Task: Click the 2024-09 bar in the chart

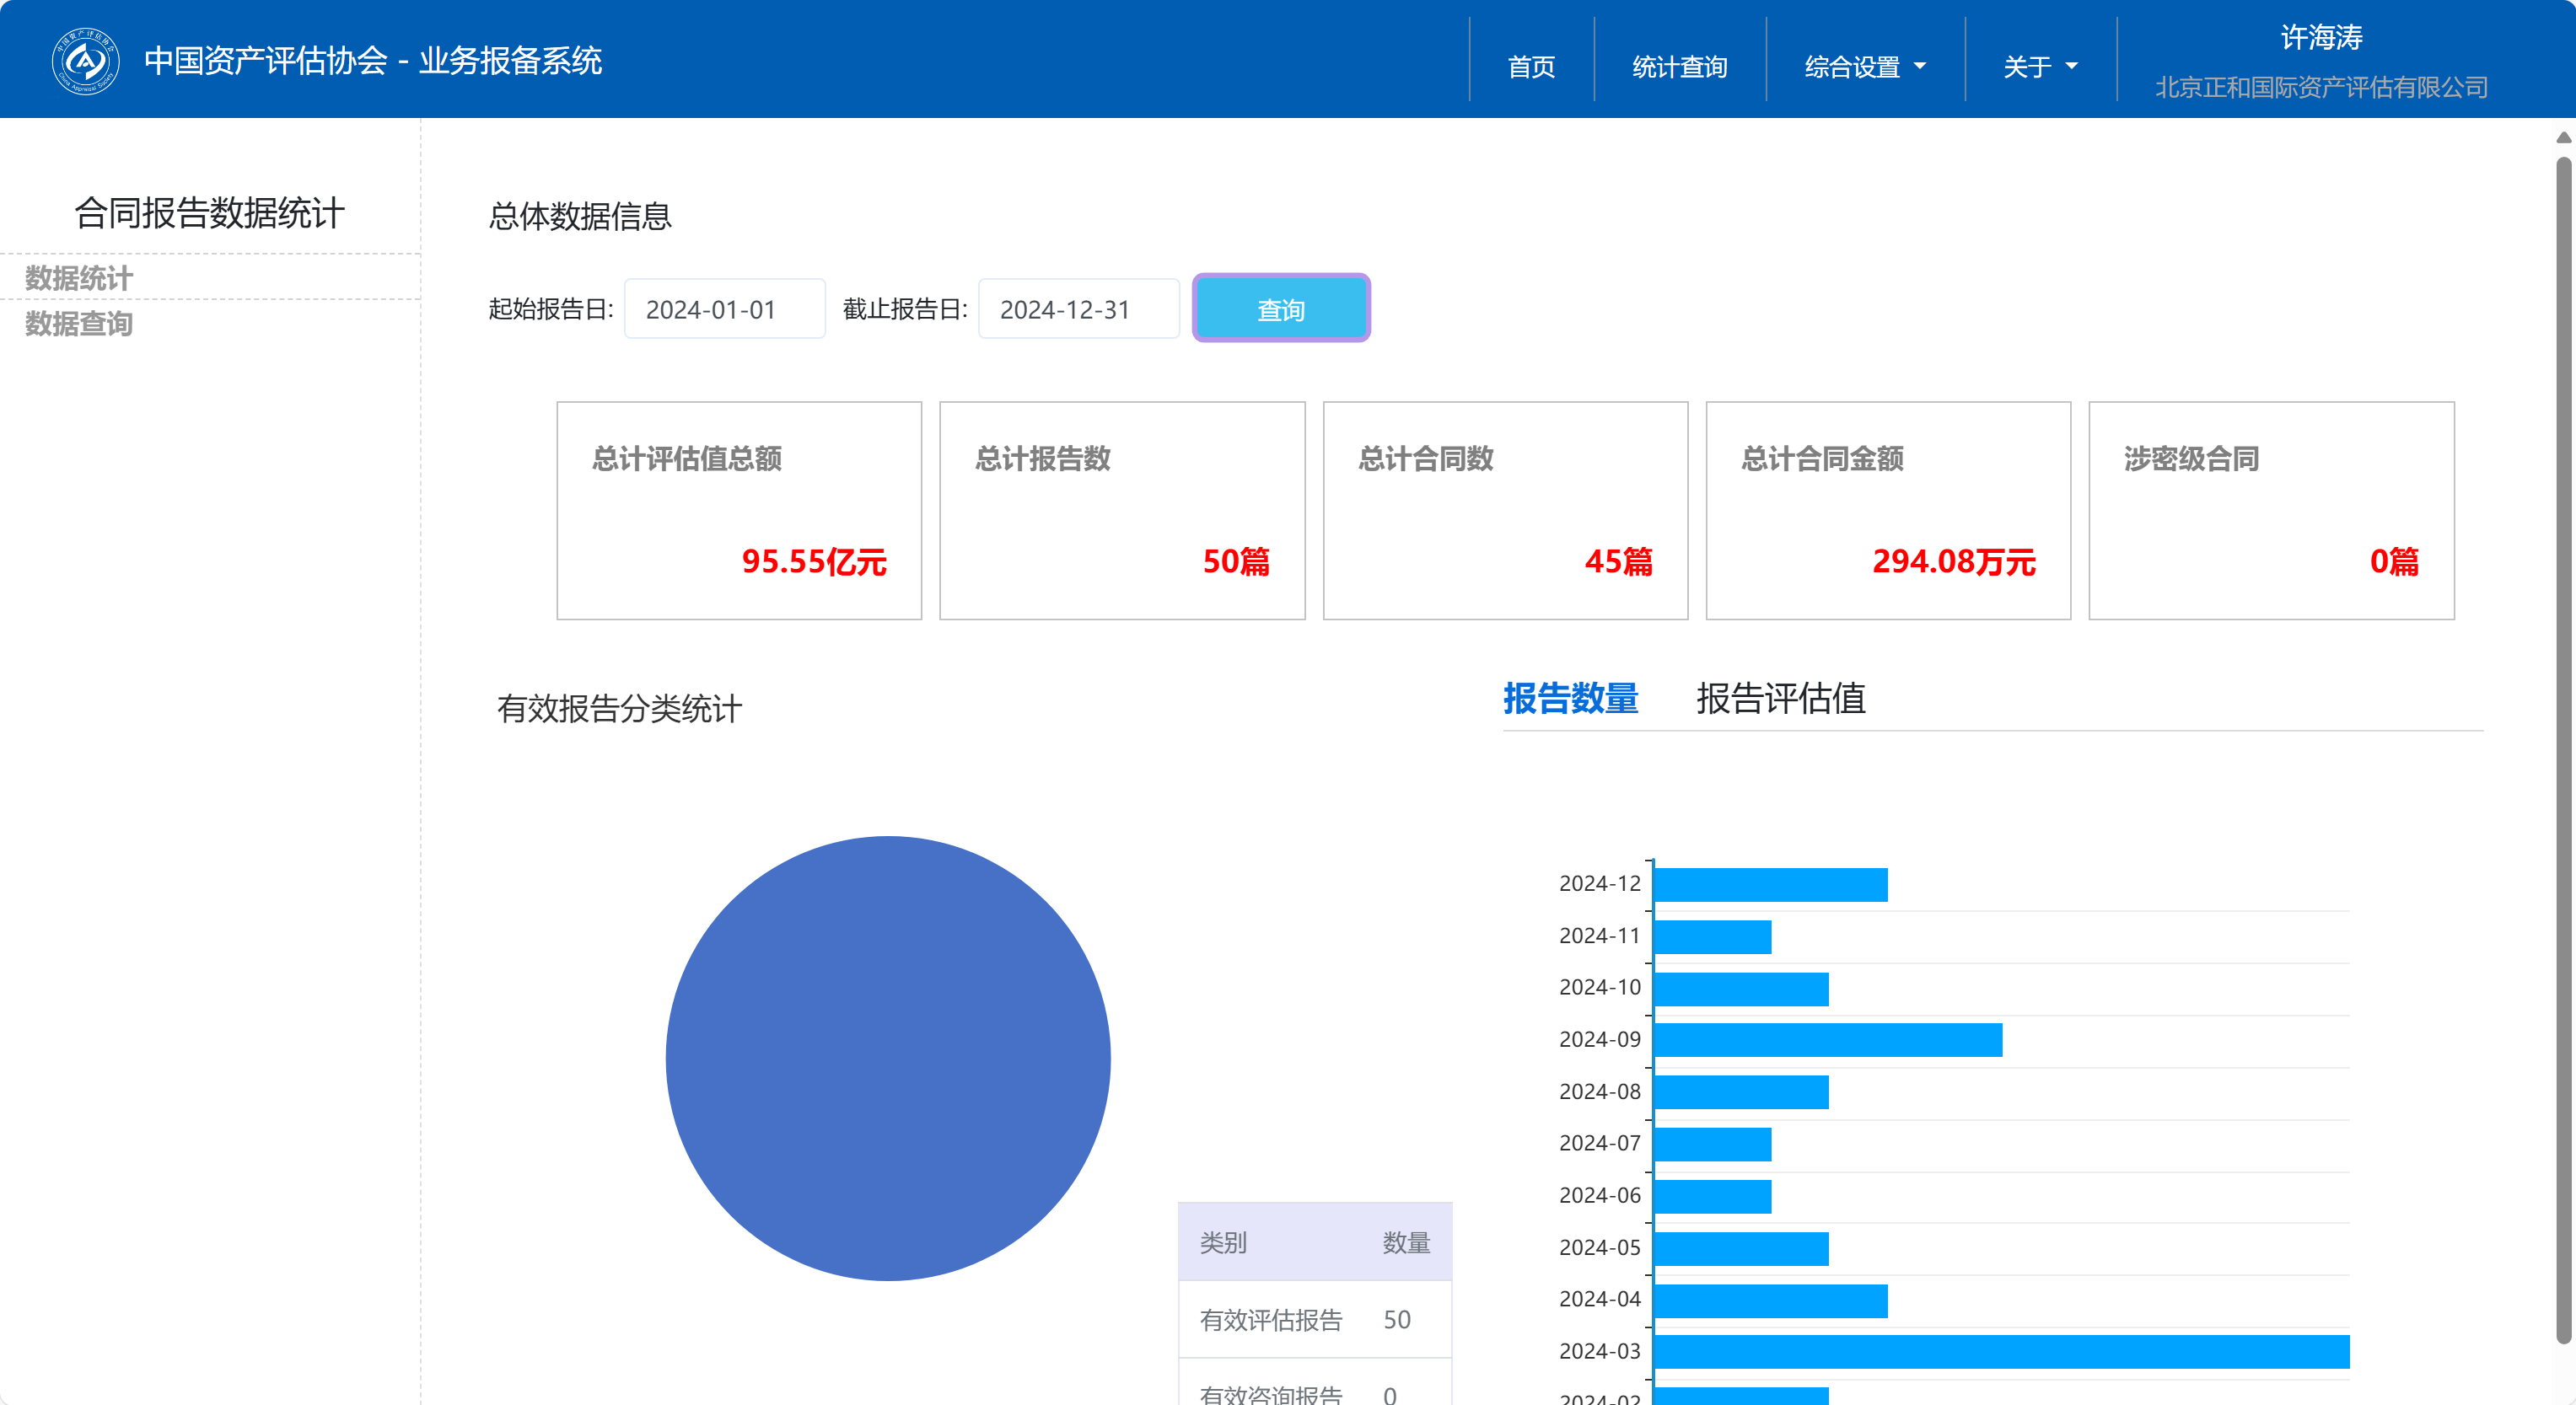Action: [x=1828, y=1039]
